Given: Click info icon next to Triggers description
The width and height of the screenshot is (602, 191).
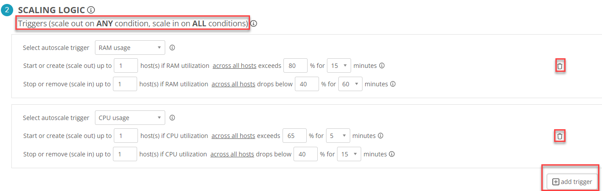Looking at the screenshot, I should pos(254,24).
